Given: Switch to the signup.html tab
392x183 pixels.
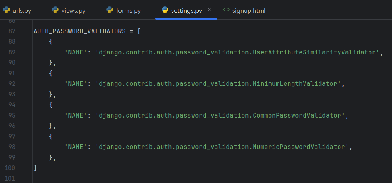Looking at the screenshot, I should click(x=249, y=11).
